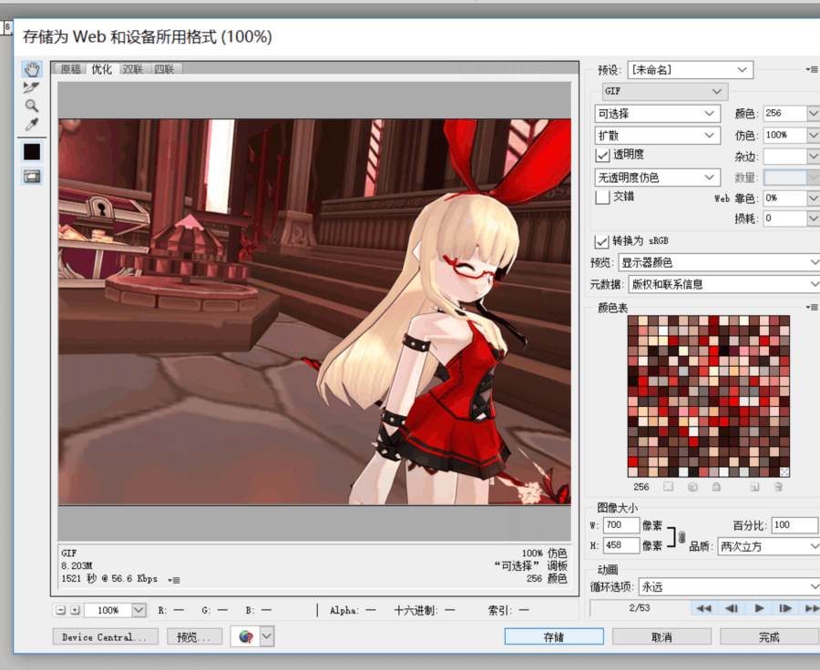Click the black eyedropper color swatch
Viewport: 820px width, 670px height.
tap(32, 152)
